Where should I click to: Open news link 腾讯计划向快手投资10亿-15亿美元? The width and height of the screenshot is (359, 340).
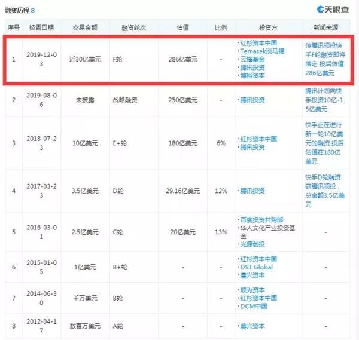pyautogui.click(x=324, y=100)
